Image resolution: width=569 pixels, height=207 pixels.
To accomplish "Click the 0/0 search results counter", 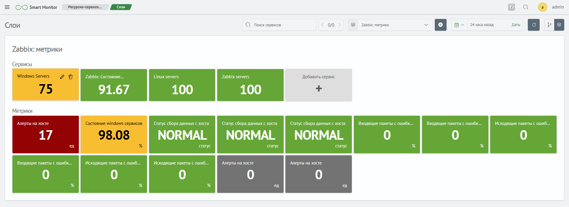I will tap(331, 25).
